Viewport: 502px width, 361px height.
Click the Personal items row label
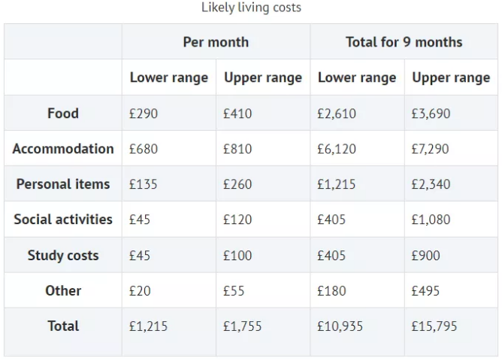point(63,184)
